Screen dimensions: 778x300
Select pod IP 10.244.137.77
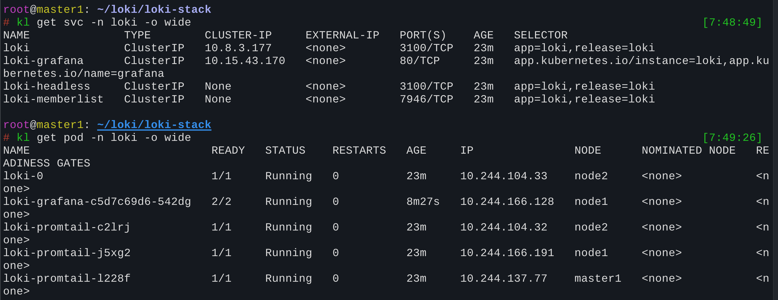[x=504, y=278]
